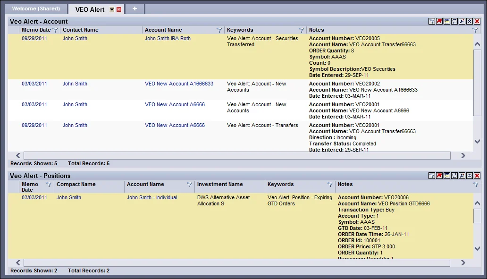Click the red pop-out arrow icon on Account panel
This screenshot has height=279, width=487.
(439, 21)
